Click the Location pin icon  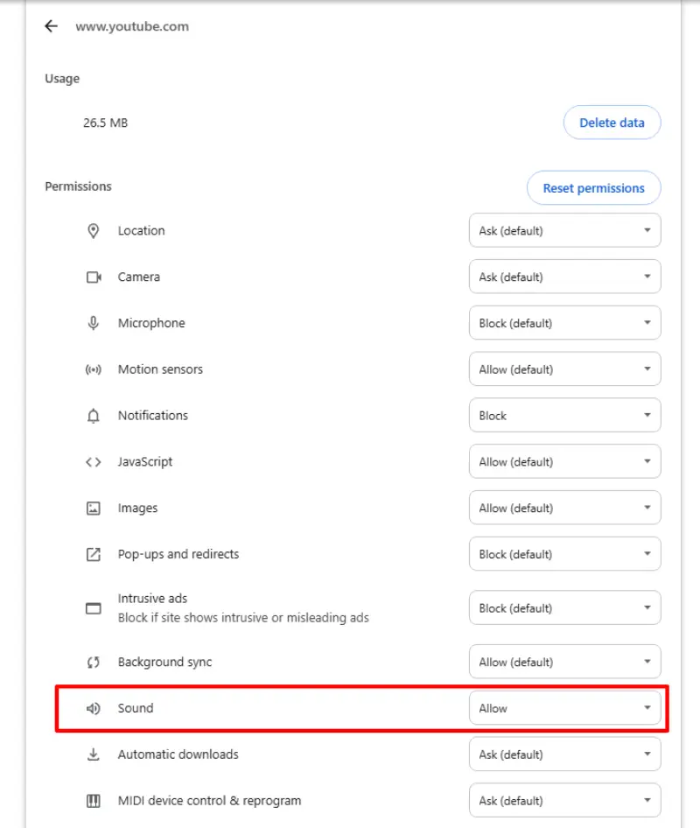pyautogui.click(x=94, y=231)
